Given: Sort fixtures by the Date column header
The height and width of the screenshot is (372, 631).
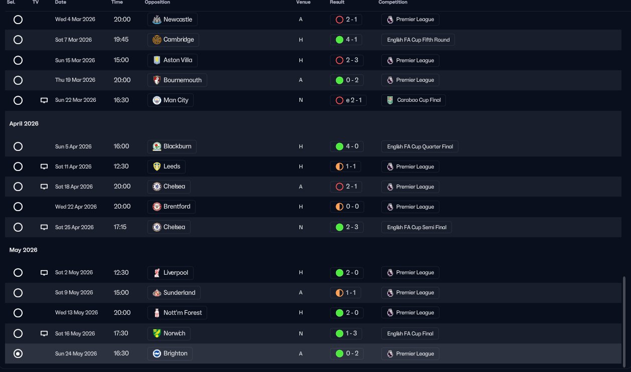Looking at the screenshot, I should [60, 3].
